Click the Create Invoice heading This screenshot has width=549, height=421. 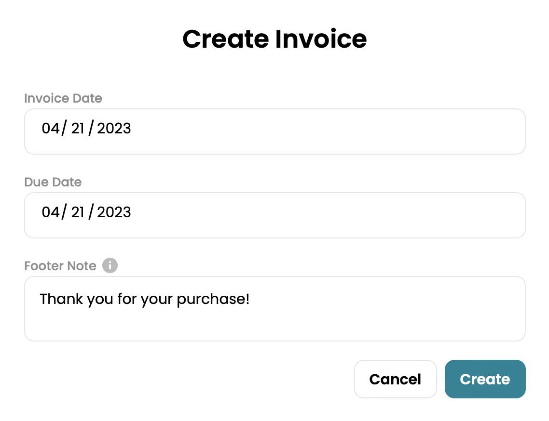(x=274, y=39)
